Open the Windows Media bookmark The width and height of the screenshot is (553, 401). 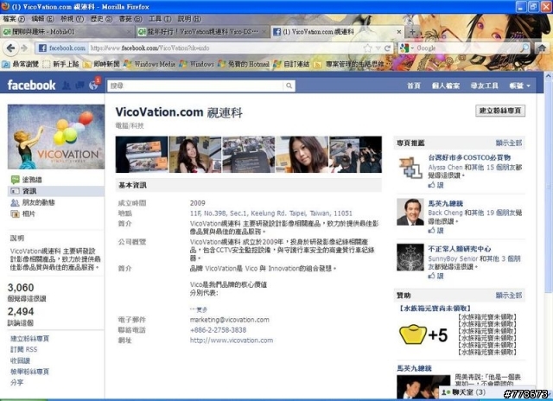point(149,64)
